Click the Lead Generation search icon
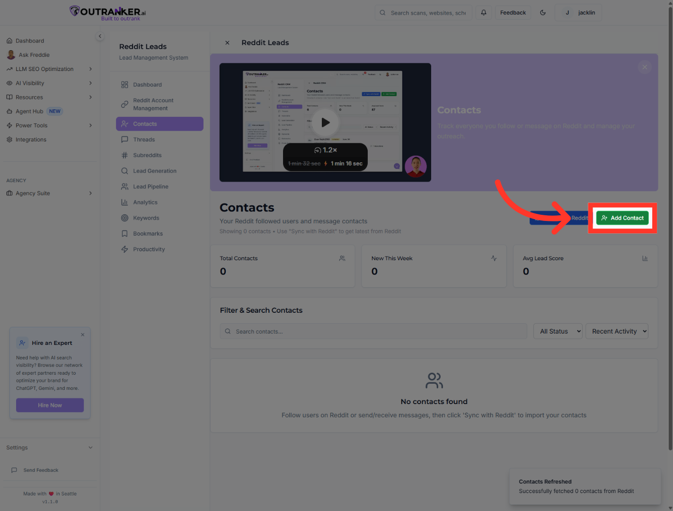Image resolution: width=673 pixels, height=511 pixels. [124, 171]
